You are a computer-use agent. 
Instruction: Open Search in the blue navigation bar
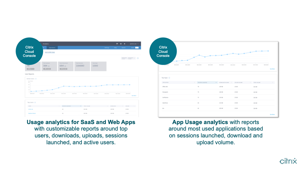point(124,48)
